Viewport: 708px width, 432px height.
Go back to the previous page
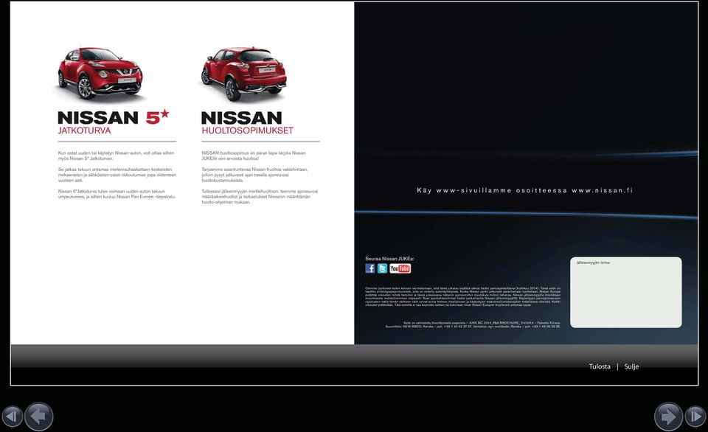click(x=39, y=417)
